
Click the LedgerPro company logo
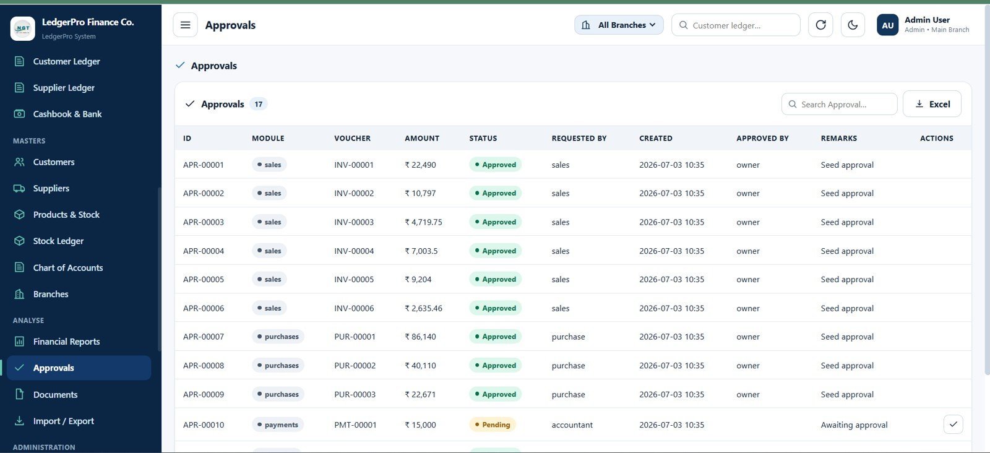click(x=23, y=28)
